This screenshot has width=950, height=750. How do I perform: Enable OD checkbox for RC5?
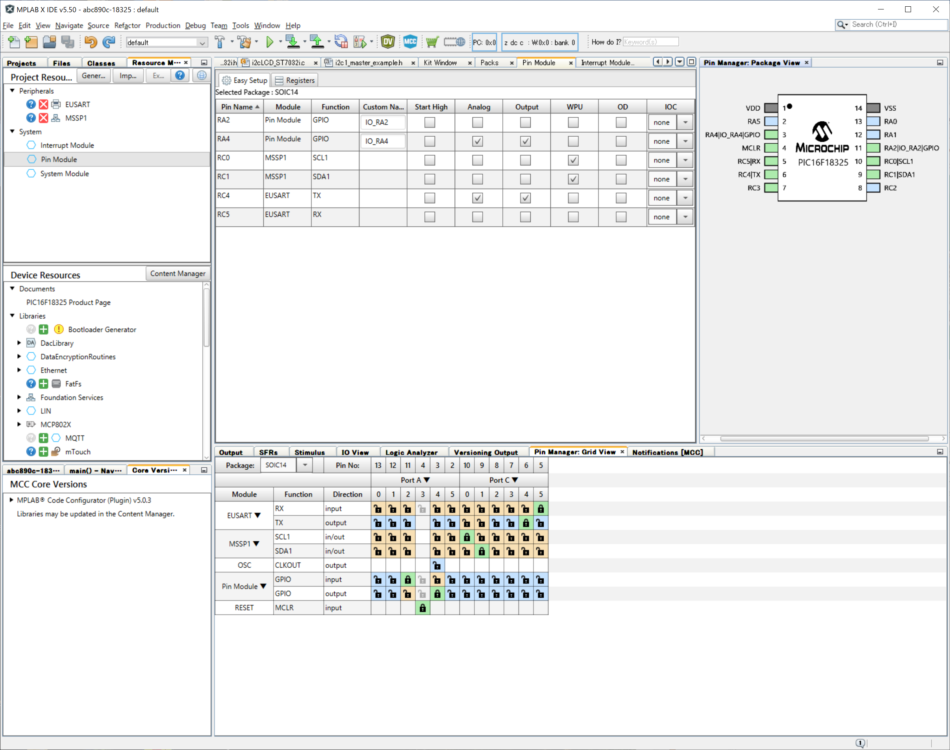point(621,217)
